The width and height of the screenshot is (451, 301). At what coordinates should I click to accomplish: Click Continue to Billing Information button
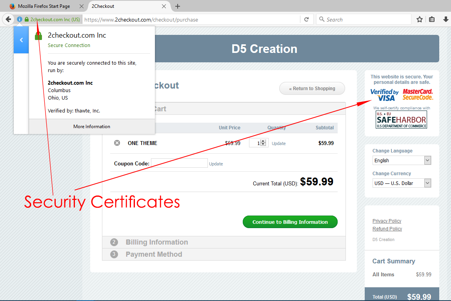pos(290,222)
